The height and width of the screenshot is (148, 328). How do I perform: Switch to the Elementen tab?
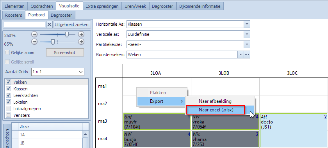click(x=15, y=6)
